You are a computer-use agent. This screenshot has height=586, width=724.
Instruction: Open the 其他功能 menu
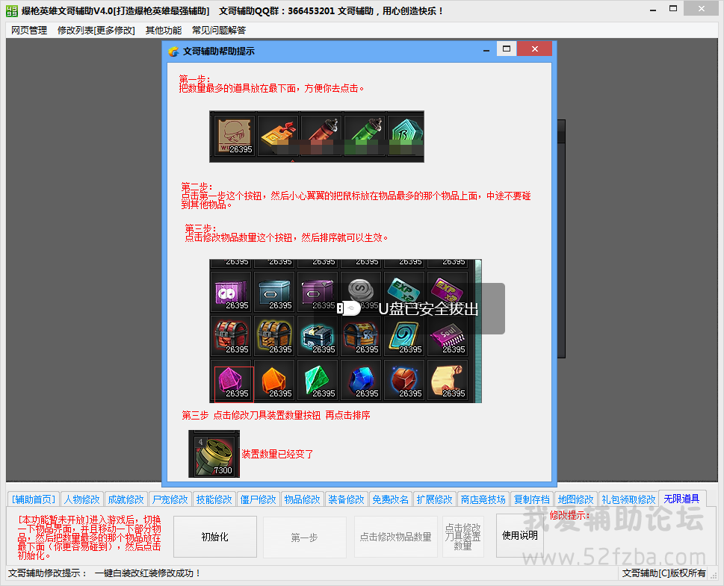click(x=164, y=31)
